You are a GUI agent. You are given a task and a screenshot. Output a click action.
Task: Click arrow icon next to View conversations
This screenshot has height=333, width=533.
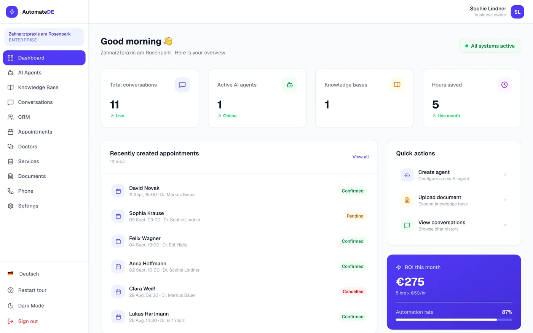(505, 225)
